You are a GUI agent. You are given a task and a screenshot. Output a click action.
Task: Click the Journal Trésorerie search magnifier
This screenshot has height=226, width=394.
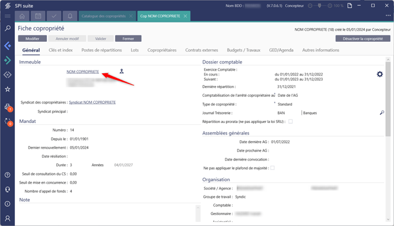pyautogui.click(x=381, y=113)
